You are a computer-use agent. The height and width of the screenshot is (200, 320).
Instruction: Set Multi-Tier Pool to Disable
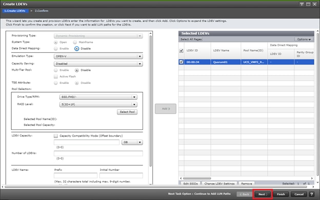tap(76, 70)
